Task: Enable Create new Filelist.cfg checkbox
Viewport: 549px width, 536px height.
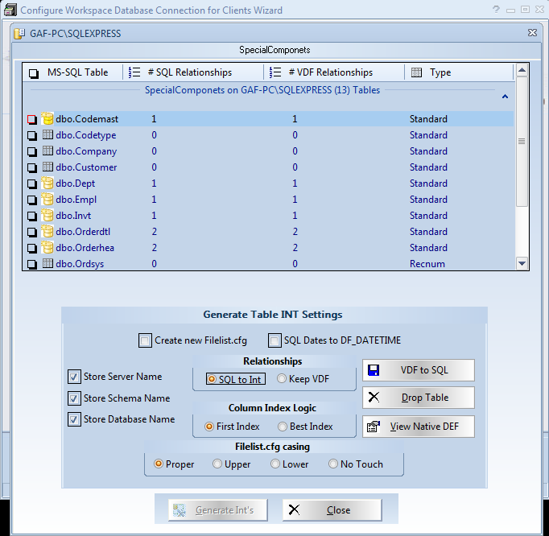Action: pos(145,340)
